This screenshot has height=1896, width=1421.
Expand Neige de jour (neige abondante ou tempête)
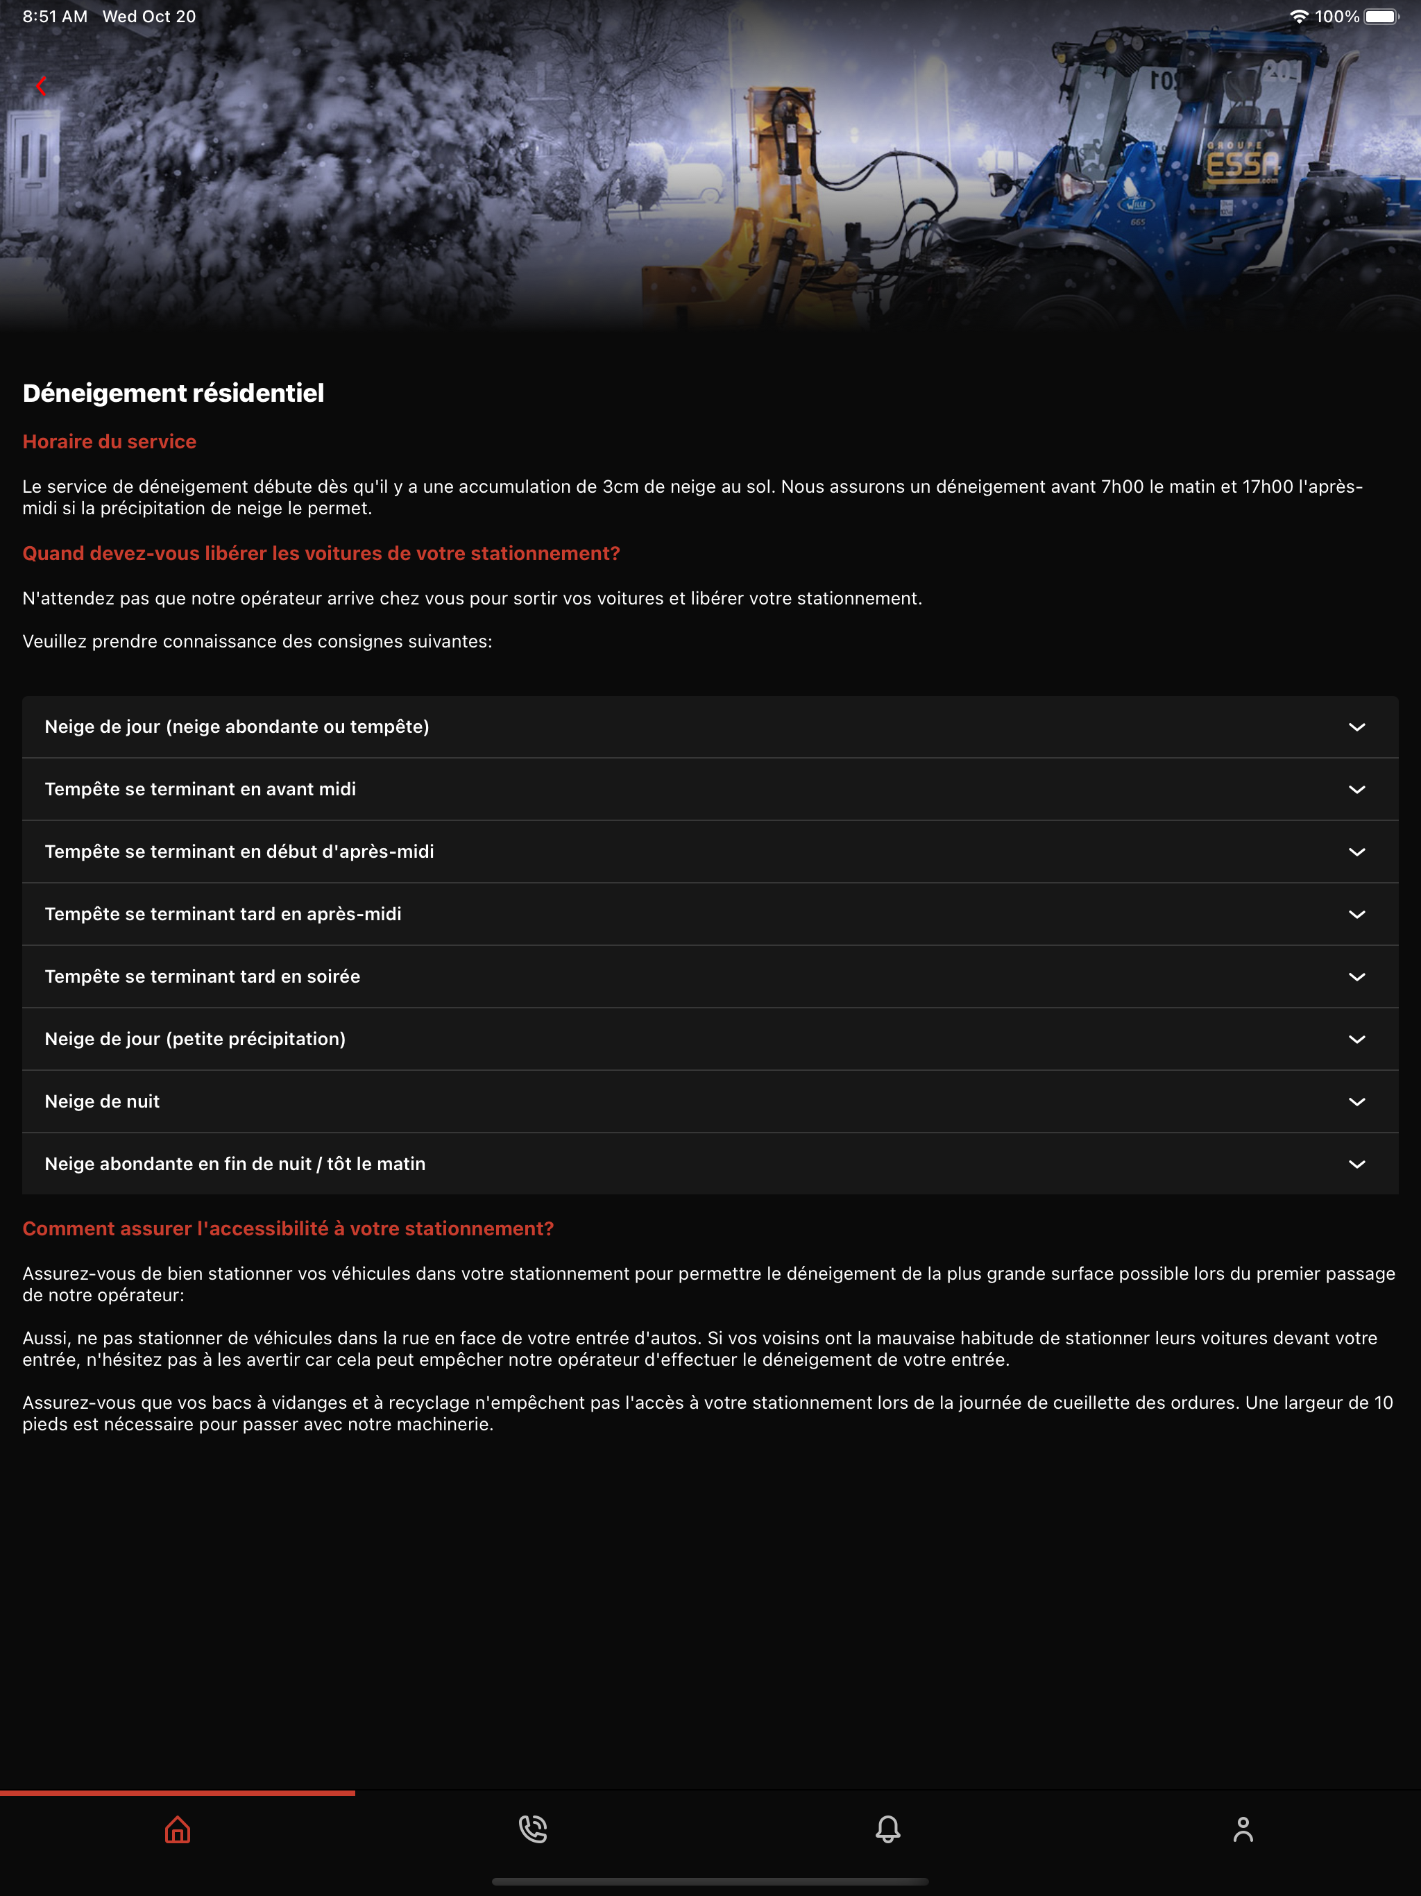tap(710, 727)
